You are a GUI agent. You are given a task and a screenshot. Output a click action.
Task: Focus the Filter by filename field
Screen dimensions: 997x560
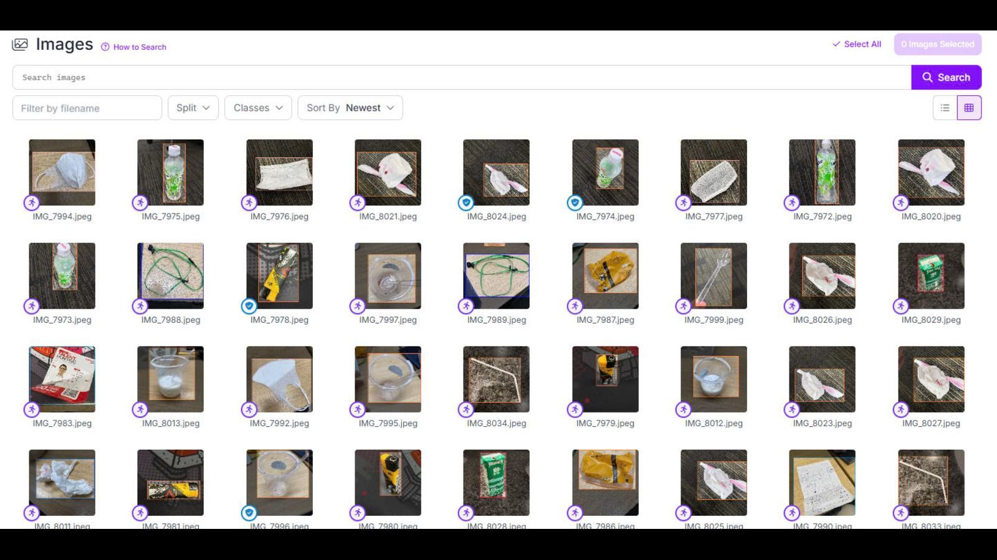pos(87,108)
